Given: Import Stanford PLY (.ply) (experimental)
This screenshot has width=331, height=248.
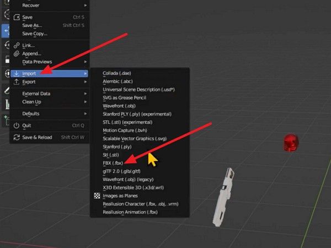Looking at the screenshot, I should (x=140, y=114).
